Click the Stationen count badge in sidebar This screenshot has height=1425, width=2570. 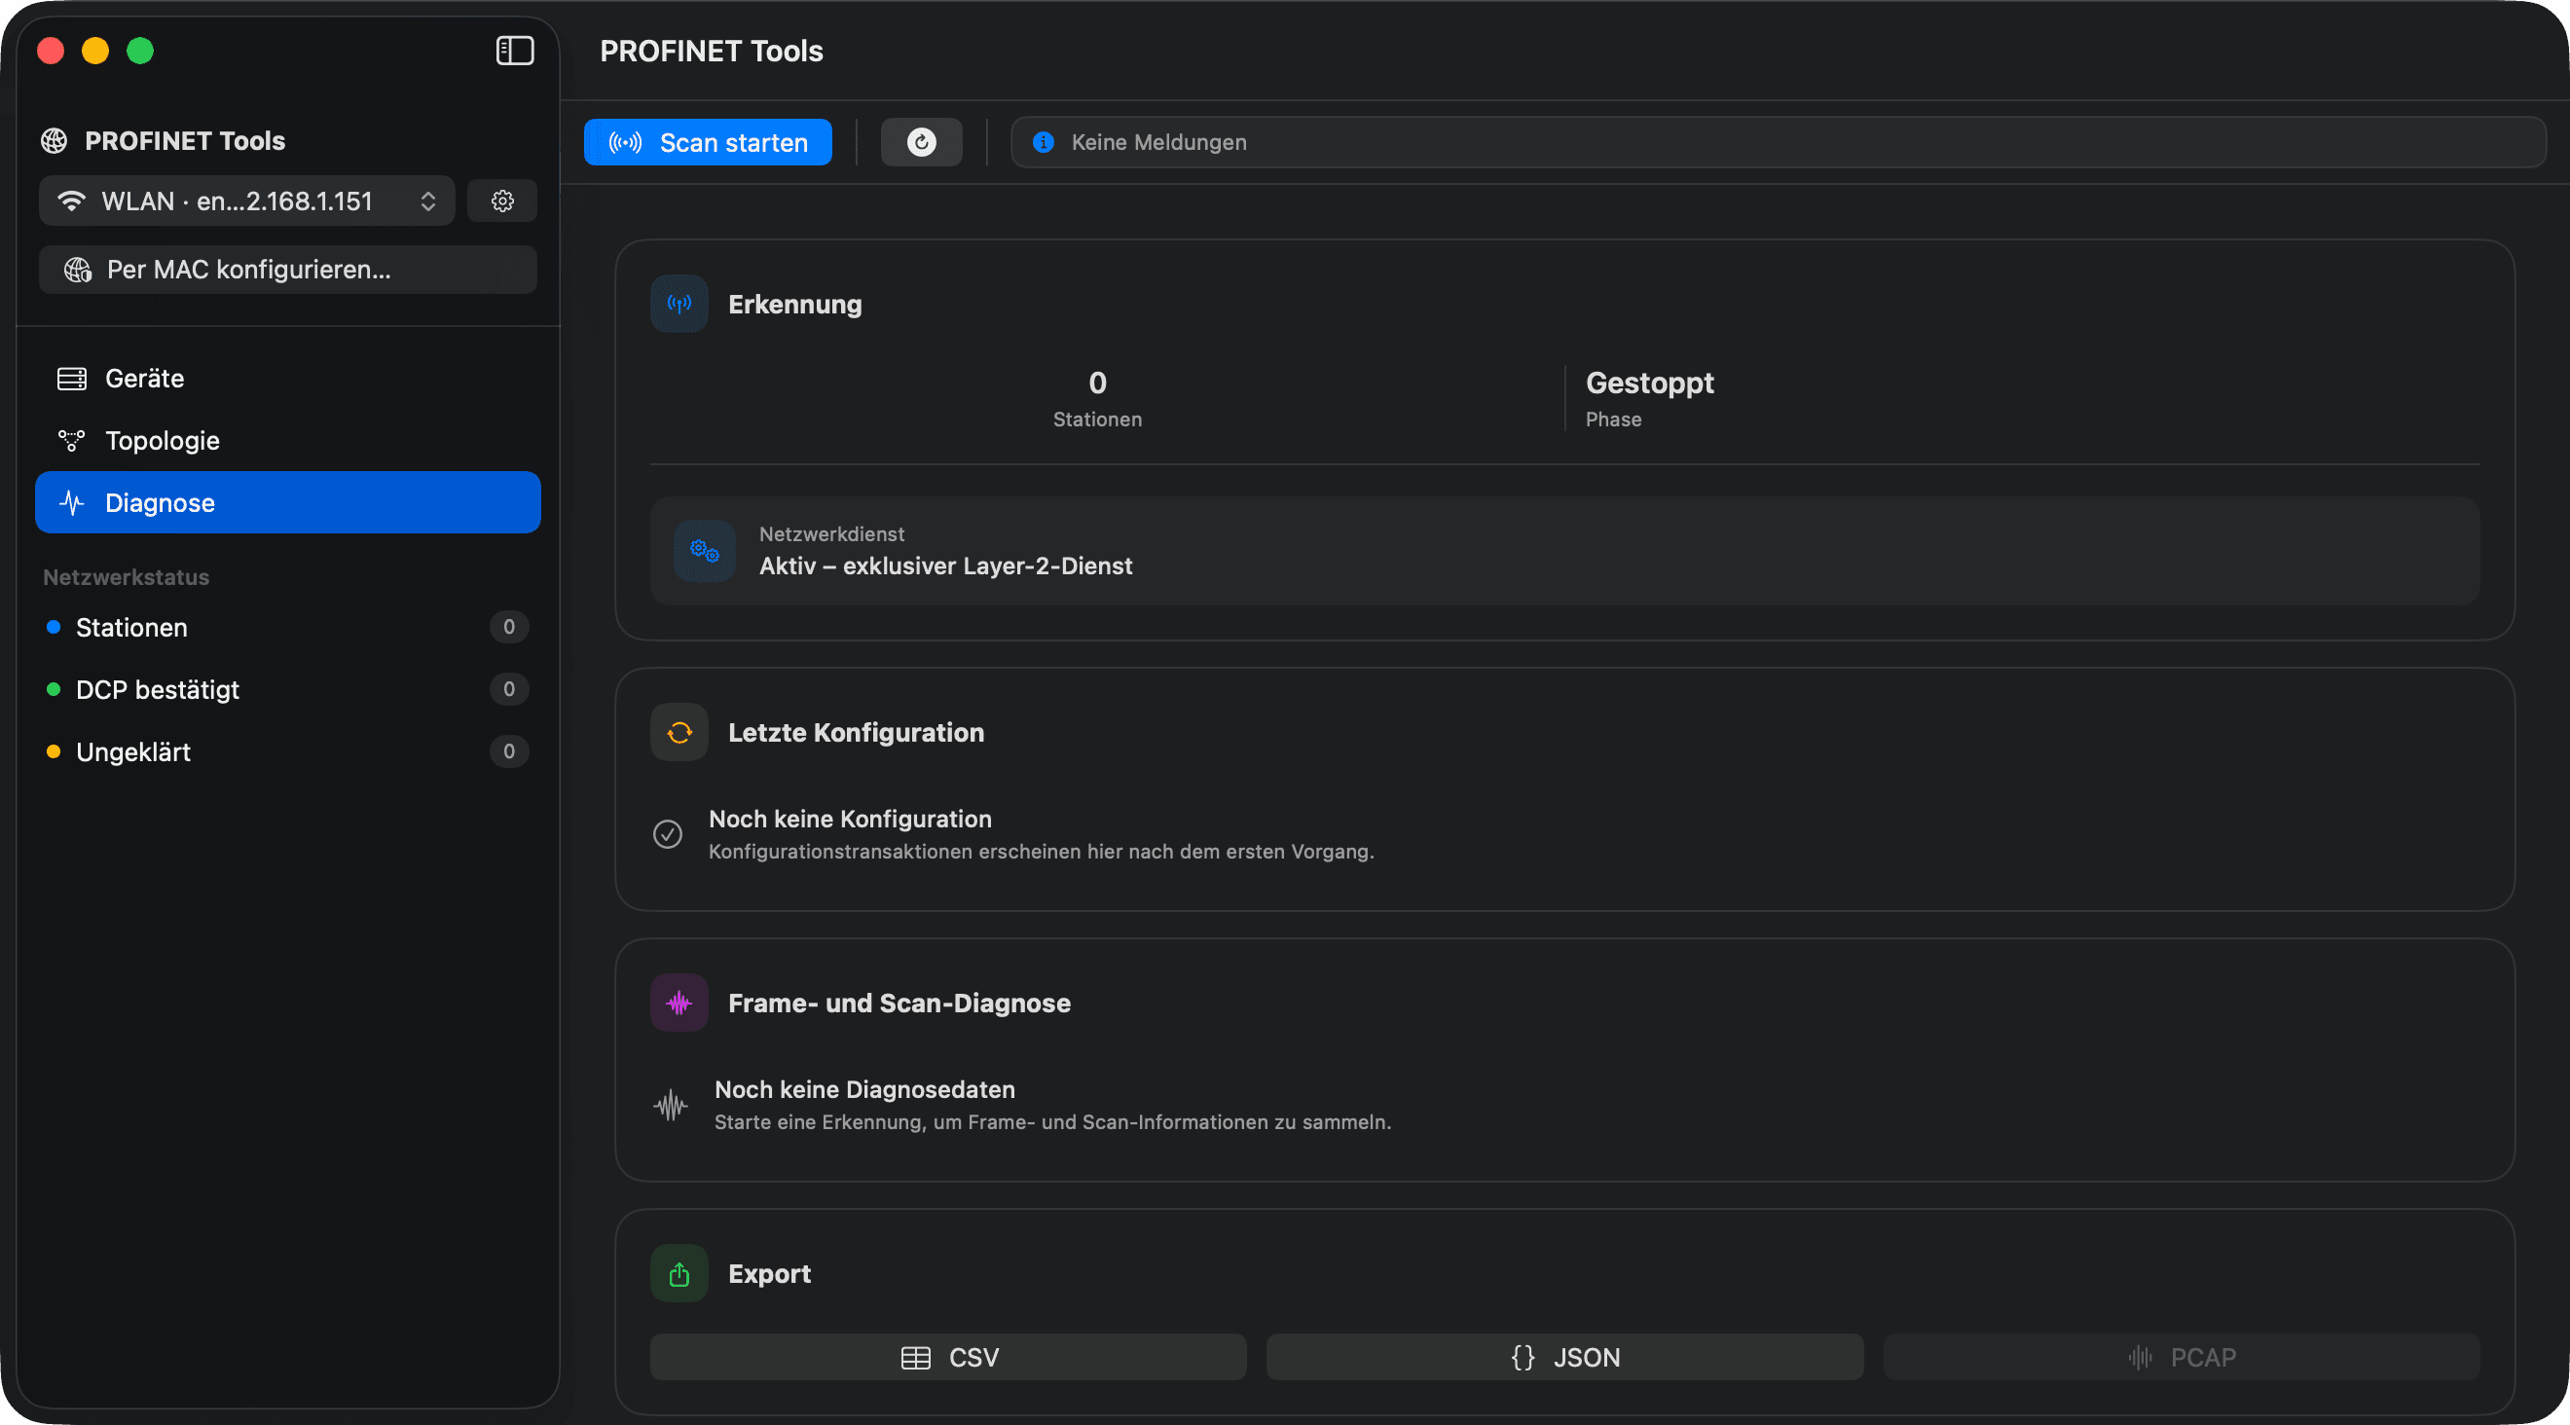pos(509,627)
